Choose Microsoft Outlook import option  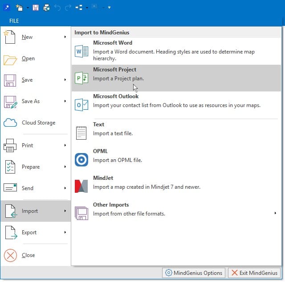tap(176, 105)
